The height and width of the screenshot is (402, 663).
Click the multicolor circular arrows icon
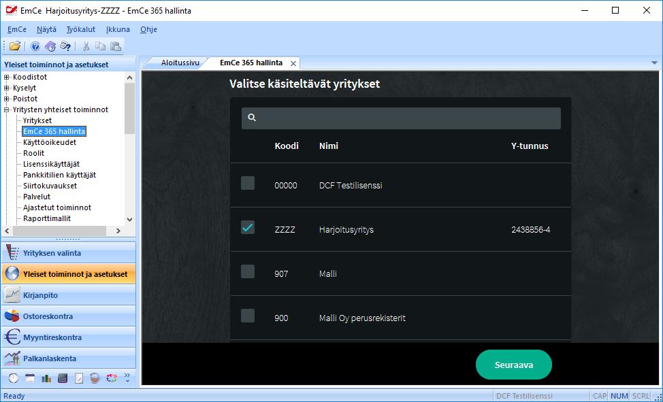[111, 378]
